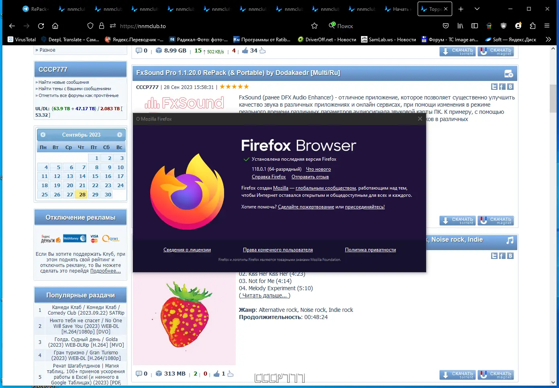
Task: Go to next month in the calendar
Action: [119, 135]
